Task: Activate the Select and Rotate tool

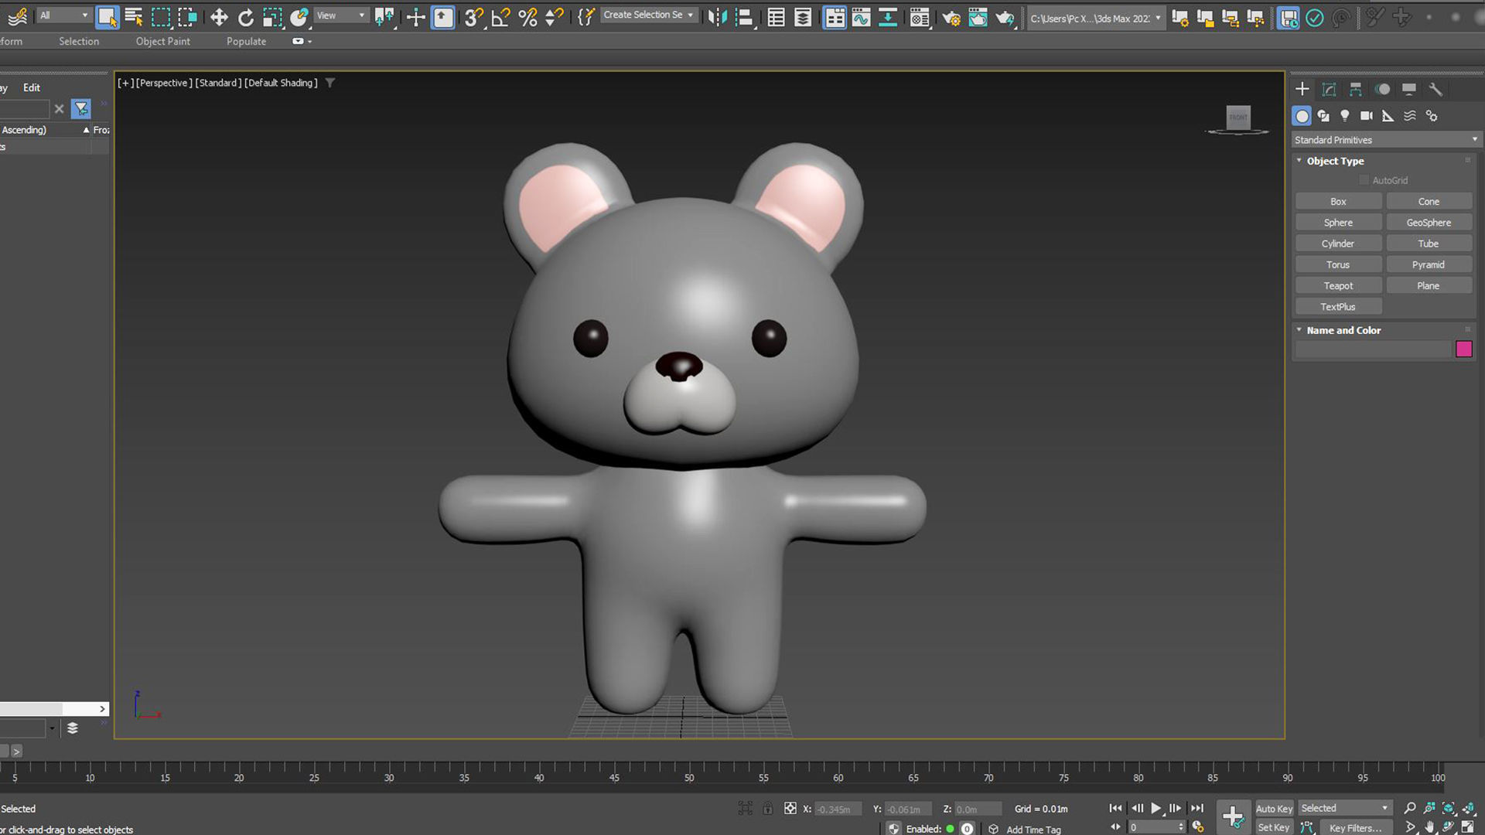Action: 245,16
